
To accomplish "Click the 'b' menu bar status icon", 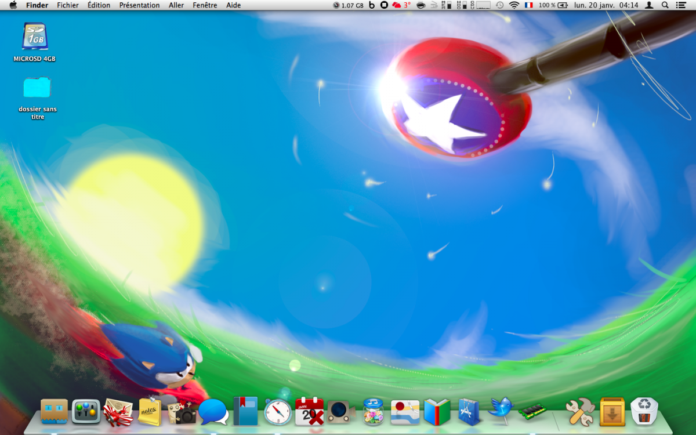I will click(372, 5).
